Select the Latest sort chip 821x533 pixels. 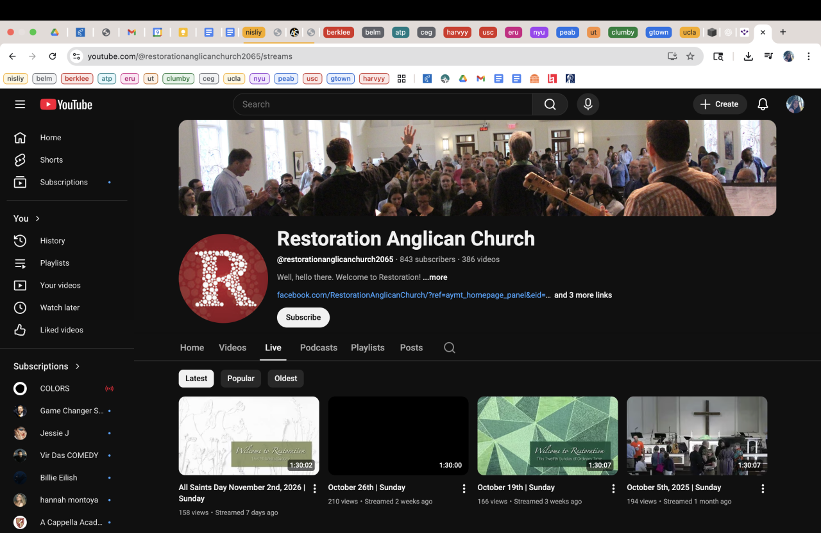(196, 379)
